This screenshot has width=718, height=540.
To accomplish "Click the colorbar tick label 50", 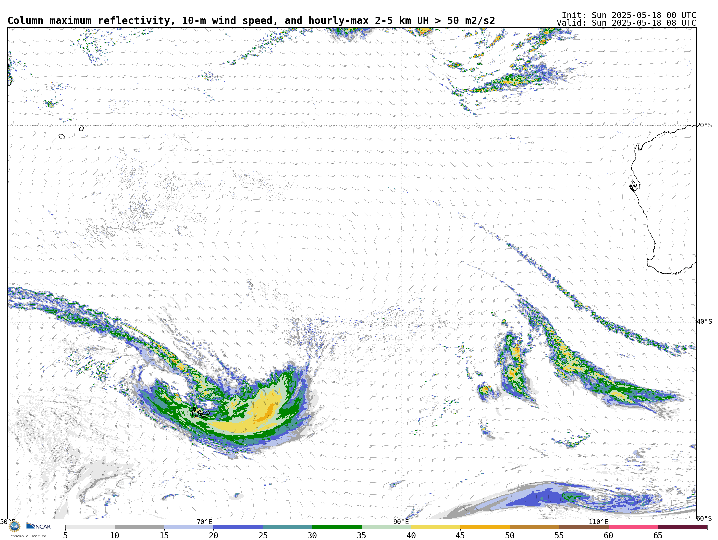I will (510, 535).
